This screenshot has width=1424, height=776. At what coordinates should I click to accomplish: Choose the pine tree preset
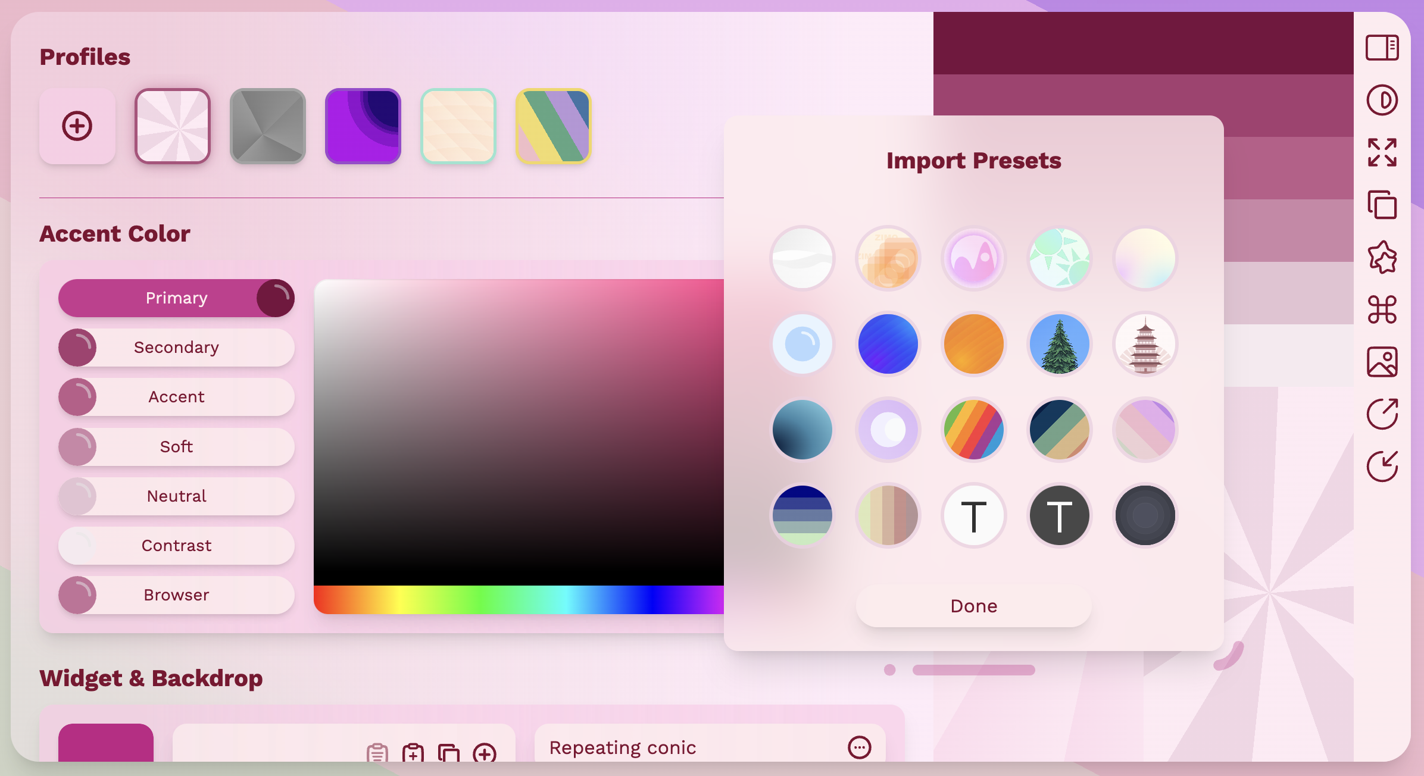pyautogui.click(x=1059, y=344)
